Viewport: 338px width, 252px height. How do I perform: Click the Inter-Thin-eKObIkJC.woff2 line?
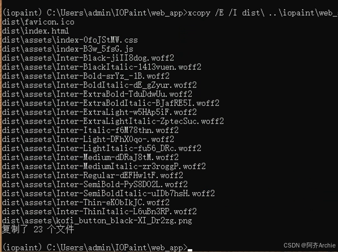[x=86, y=202]
